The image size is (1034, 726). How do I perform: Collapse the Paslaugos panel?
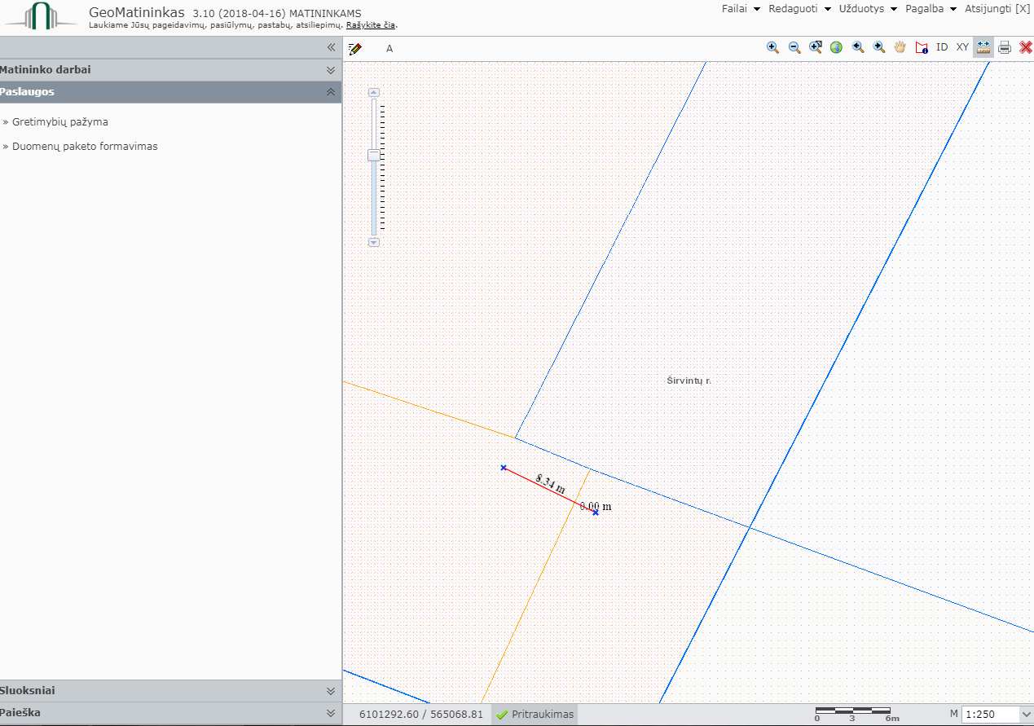pos(170,92)
